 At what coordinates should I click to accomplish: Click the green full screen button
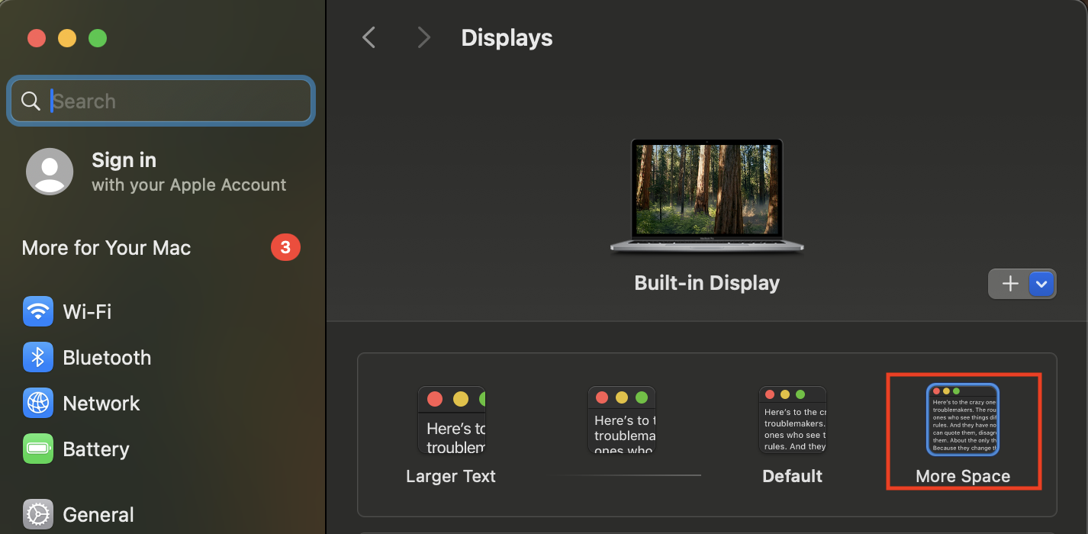tap(98, 38)
